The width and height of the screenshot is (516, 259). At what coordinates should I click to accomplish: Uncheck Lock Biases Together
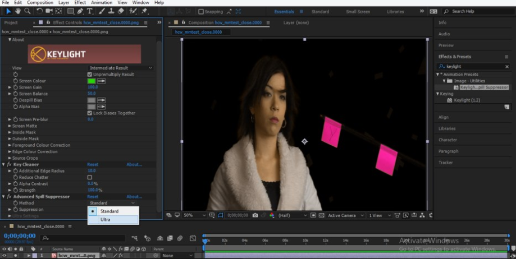[89, 113]
